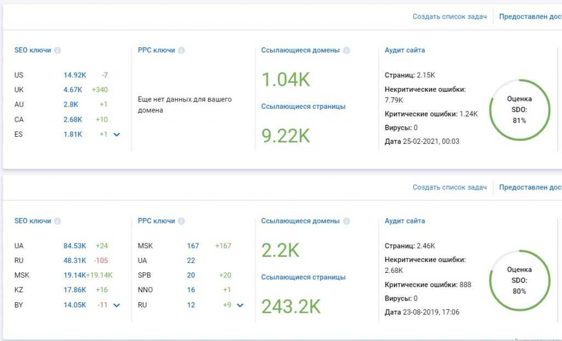The height and width of the screenshot is (341, 562).
Task: Click info icon next to top Ссылающиеся домены
Action: [346, 51]
